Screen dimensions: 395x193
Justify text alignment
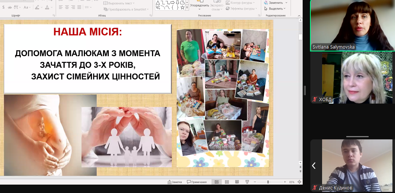(79, 7)
